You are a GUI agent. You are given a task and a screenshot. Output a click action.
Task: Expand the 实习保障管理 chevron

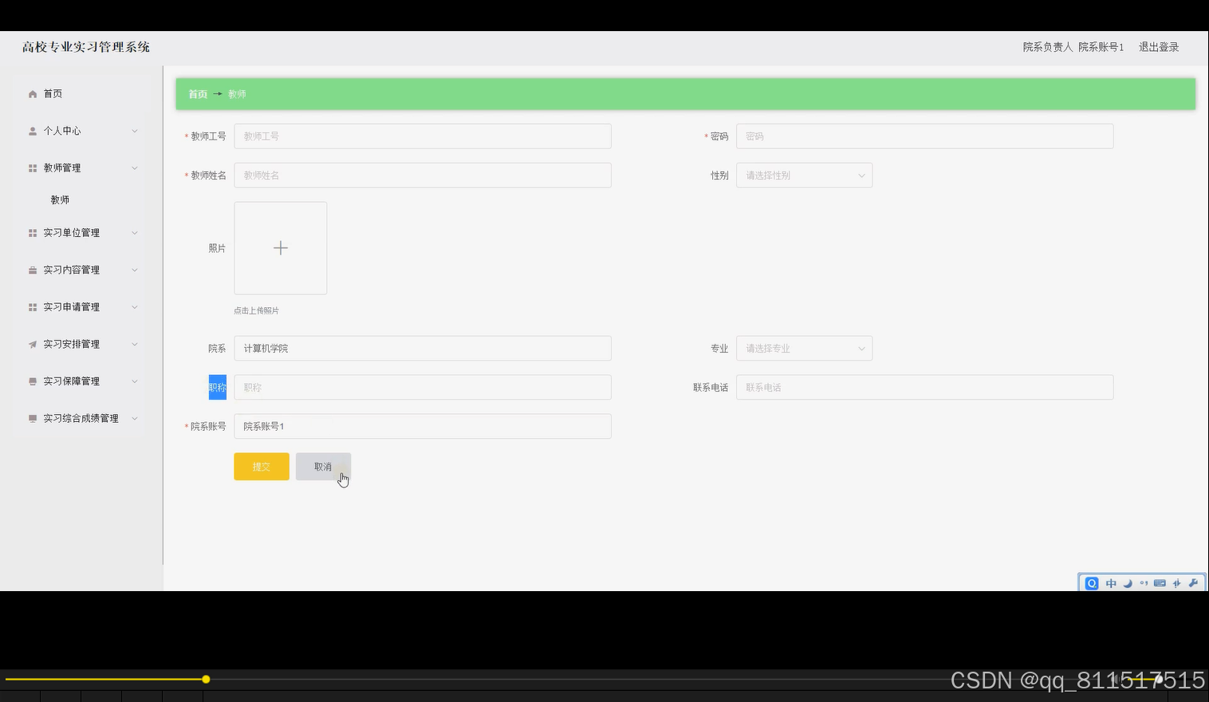(135, 381)
